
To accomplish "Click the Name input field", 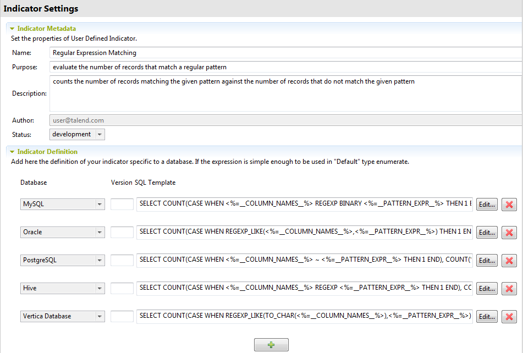I will coord(220,53).
